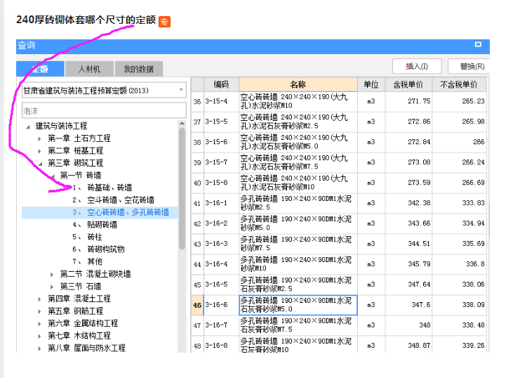Image resolution: width=513 pixels, height=378 pixels.
Task: Select 4、贴砌砖墙 tree item
Action: [95, 225]
